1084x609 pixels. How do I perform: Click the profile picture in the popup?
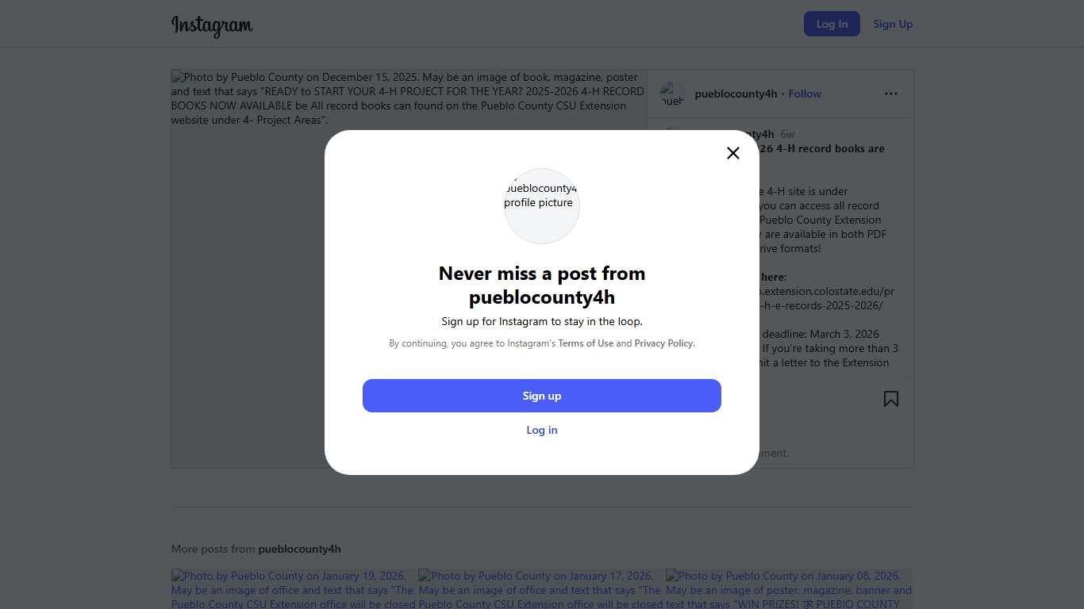(x=542, y=205)
